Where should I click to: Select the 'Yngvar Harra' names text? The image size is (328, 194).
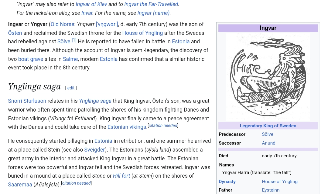tap(256, 172)
